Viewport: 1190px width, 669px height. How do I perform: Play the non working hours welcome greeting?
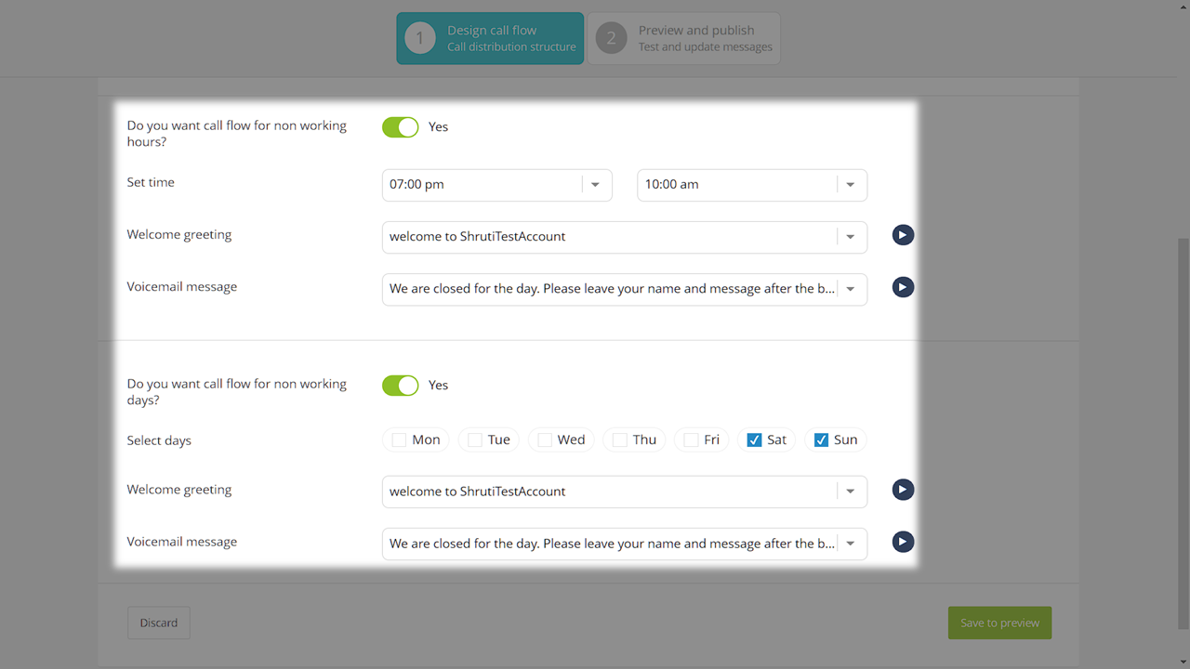[x=902, y=235]
